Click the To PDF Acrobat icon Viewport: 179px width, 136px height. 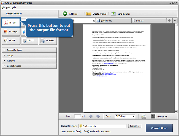[6, 23]
